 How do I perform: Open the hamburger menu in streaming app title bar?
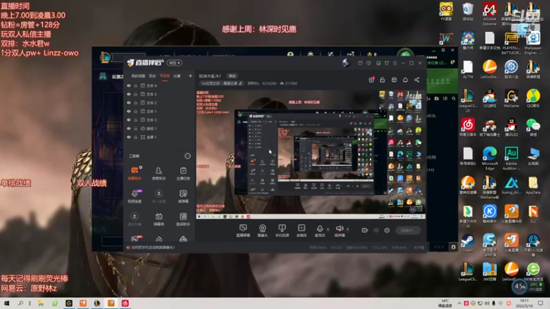click(x=395, y=63)
